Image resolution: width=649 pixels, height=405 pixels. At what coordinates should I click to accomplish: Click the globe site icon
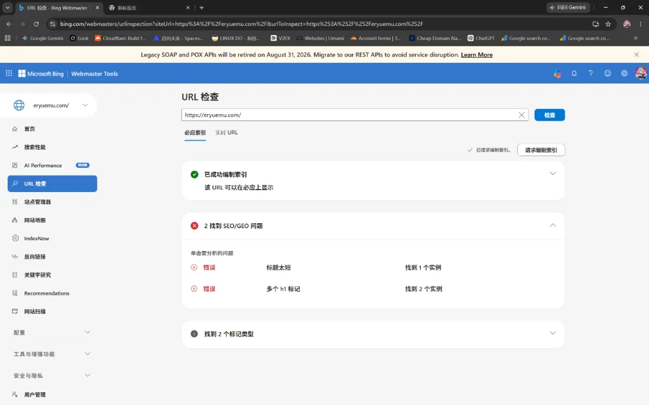click(x=19, y=105)
